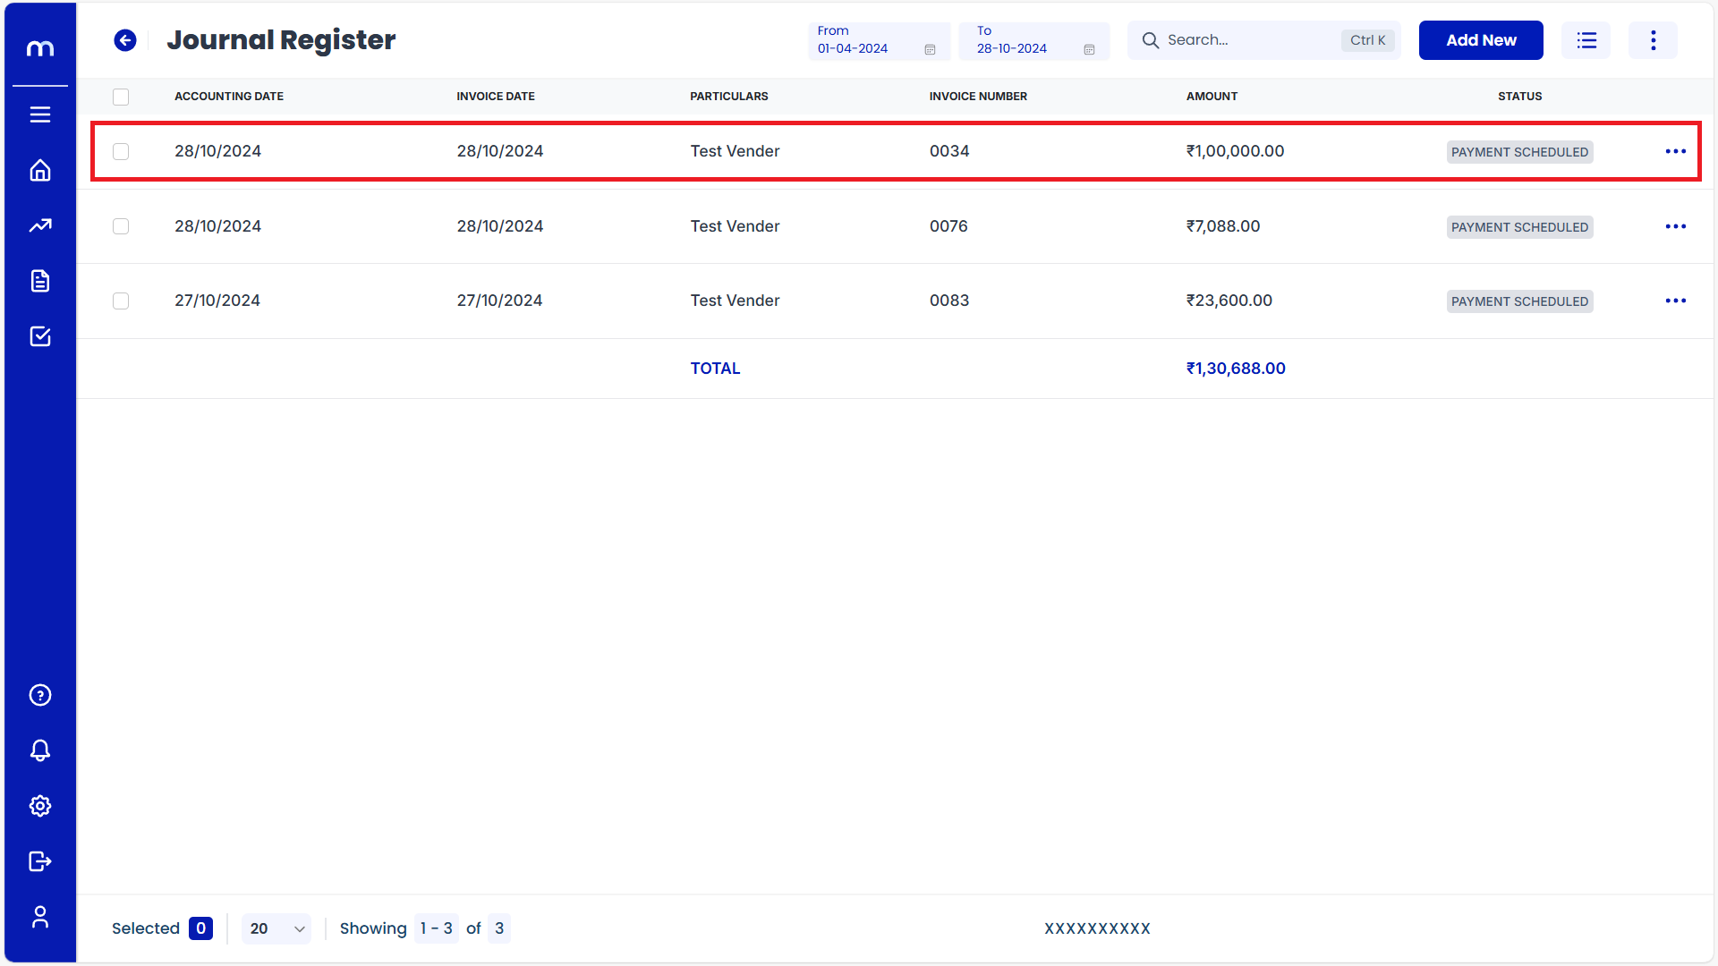Open the three-dot menu for invoice 0076

click(x=1675, y=226)
